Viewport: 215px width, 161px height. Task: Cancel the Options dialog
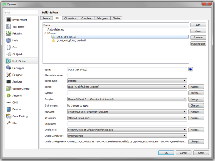(x=184, y=153)
